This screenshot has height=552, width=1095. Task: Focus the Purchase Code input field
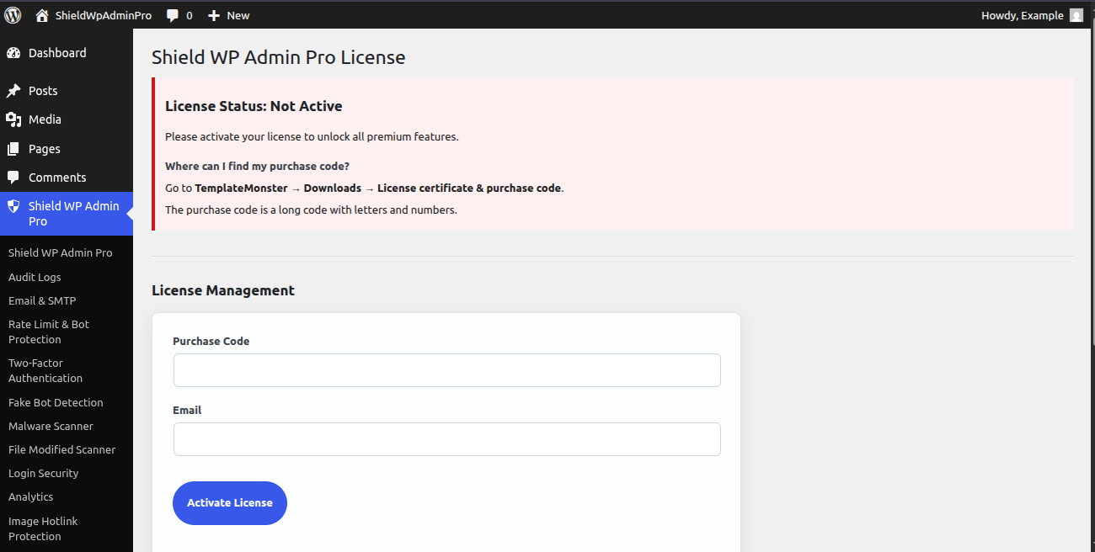[x=447, y=370]
